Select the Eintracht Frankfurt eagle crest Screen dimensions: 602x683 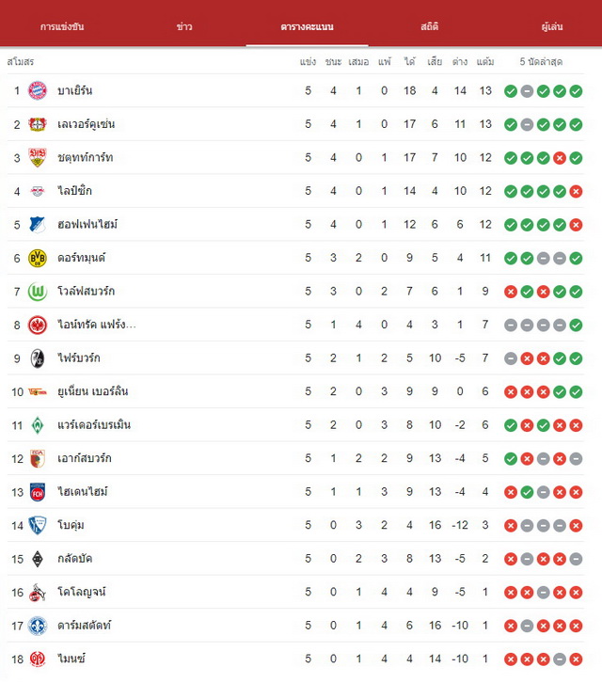tap(38, 325)
